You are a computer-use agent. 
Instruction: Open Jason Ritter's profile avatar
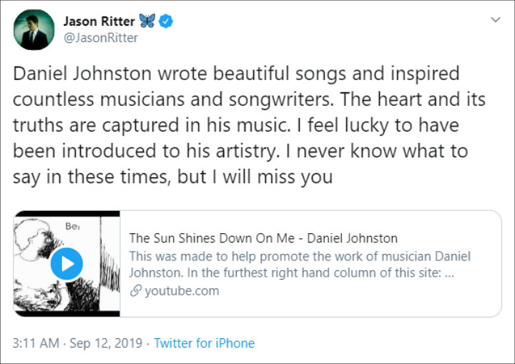(x=34, y=29)
